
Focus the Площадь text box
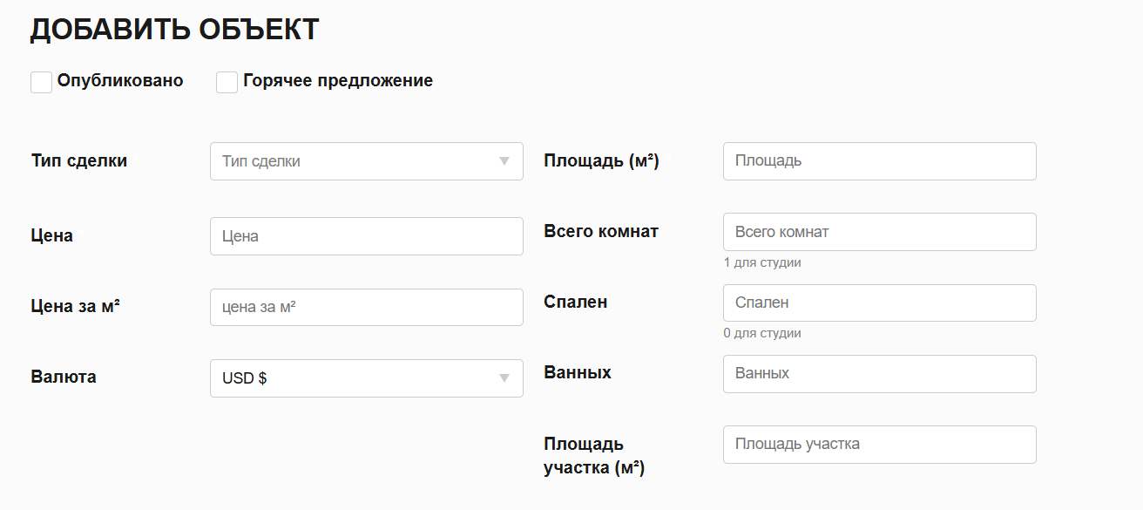click(880, 161)
